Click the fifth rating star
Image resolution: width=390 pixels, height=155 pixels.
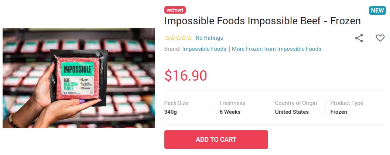coord(189,38)
